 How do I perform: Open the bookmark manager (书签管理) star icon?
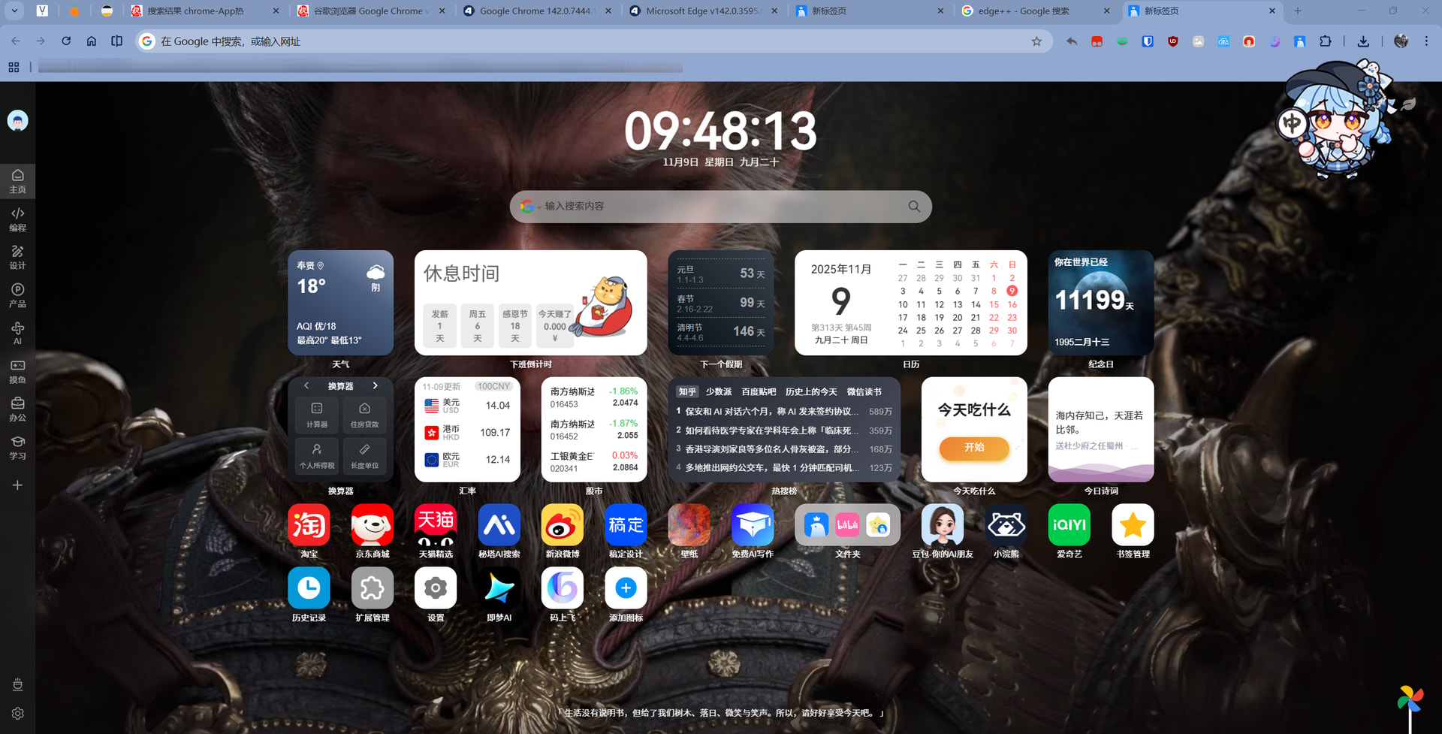(x=1132, y=525)
